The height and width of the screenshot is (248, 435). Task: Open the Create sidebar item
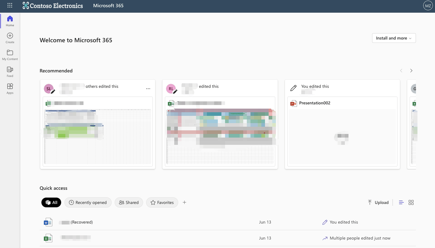tap(10, 38)
